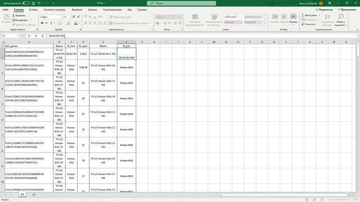
Task: Open Font group dialog launcher
Action: point(80,30)
